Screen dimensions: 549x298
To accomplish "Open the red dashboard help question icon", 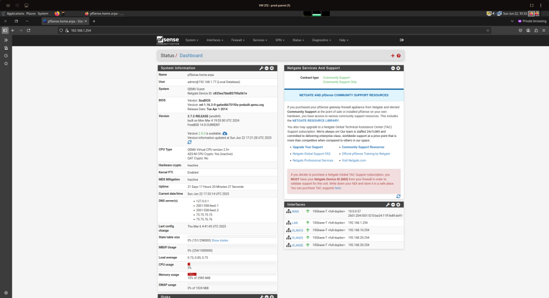I will (398, 56).
